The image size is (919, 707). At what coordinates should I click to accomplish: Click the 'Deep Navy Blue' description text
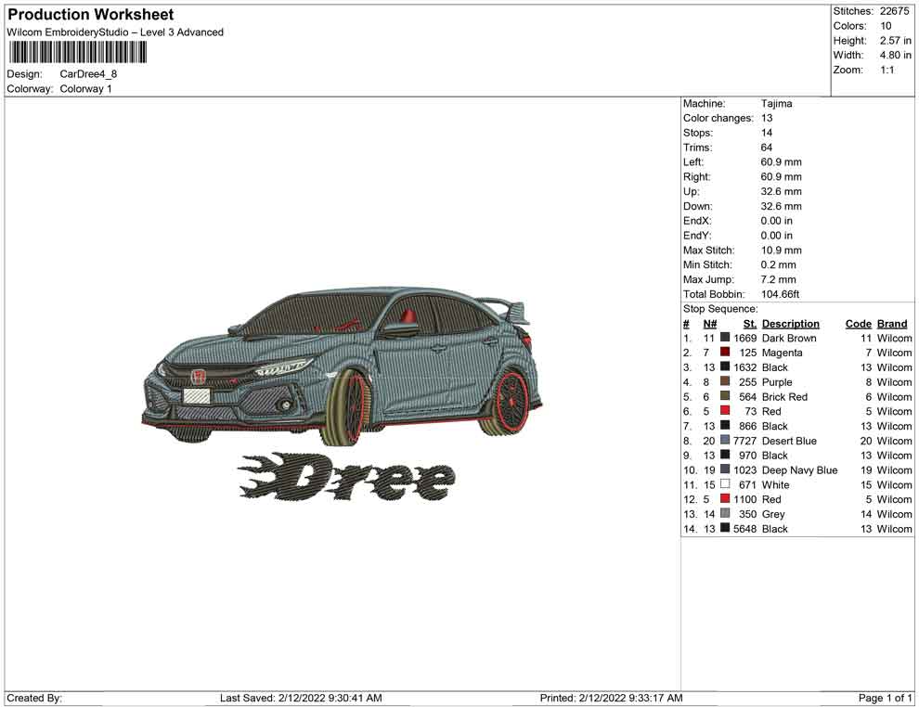tap(799, 469)
